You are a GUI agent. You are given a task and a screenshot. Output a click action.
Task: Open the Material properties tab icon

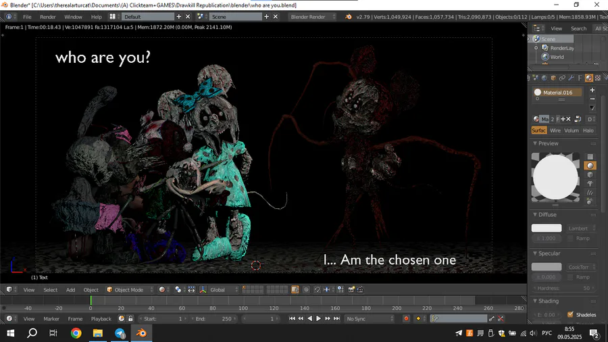tap(588, 78)
